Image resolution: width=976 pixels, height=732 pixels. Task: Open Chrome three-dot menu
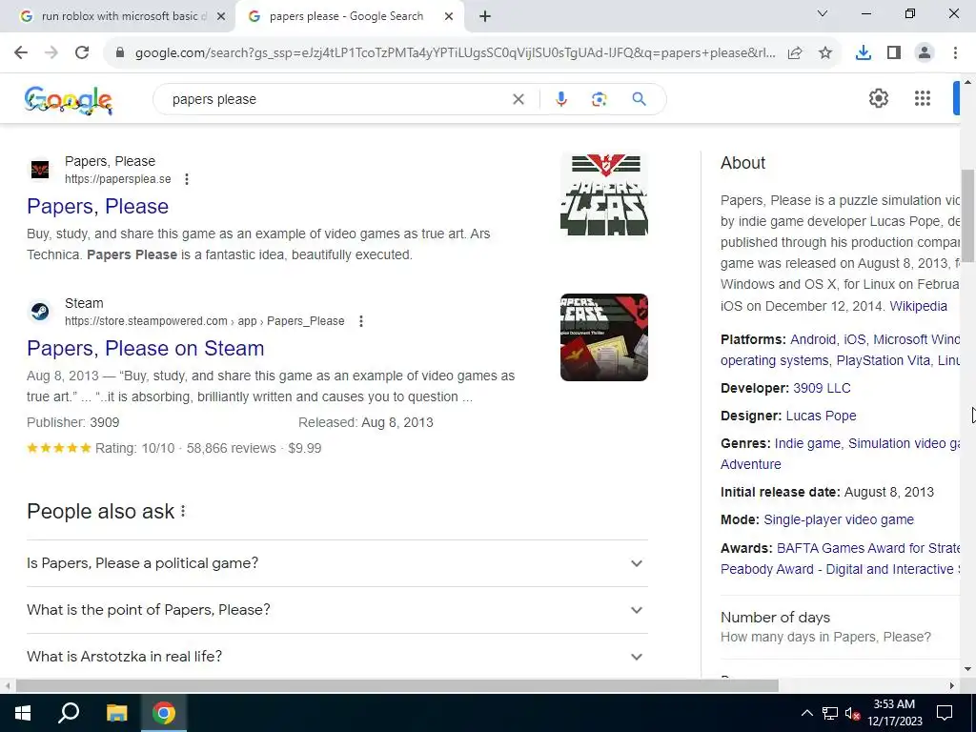tap(955, 53)
